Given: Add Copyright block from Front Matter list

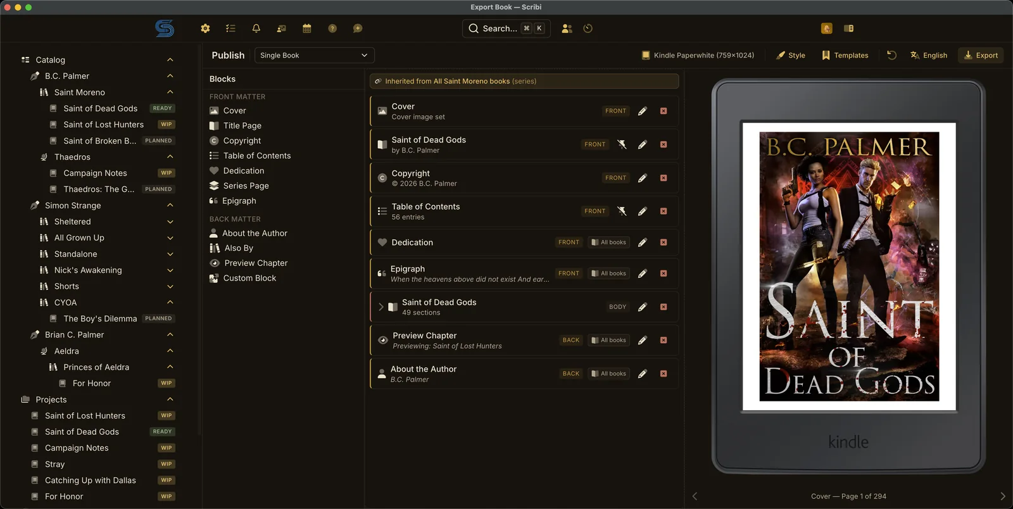Looking at the screenshot, I should coord(235,141).
